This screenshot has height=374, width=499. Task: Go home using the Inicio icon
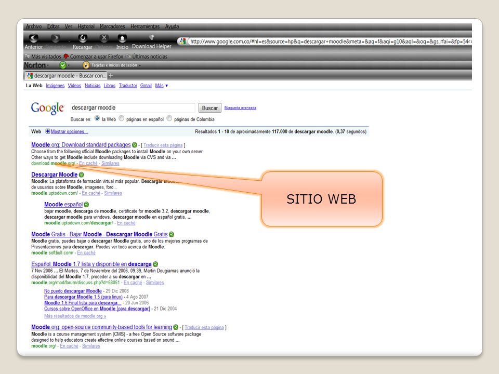coord(122,38)
